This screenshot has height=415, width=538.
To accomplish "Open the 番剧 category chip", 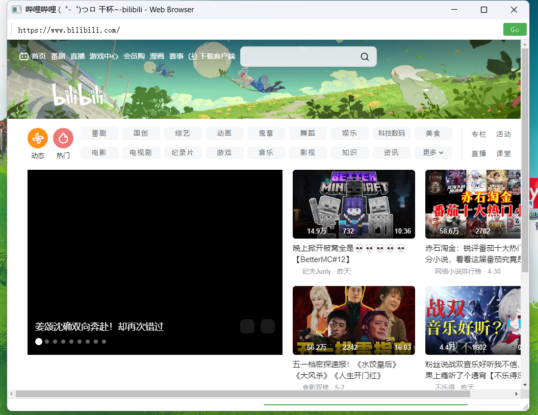I will (99, 134).
